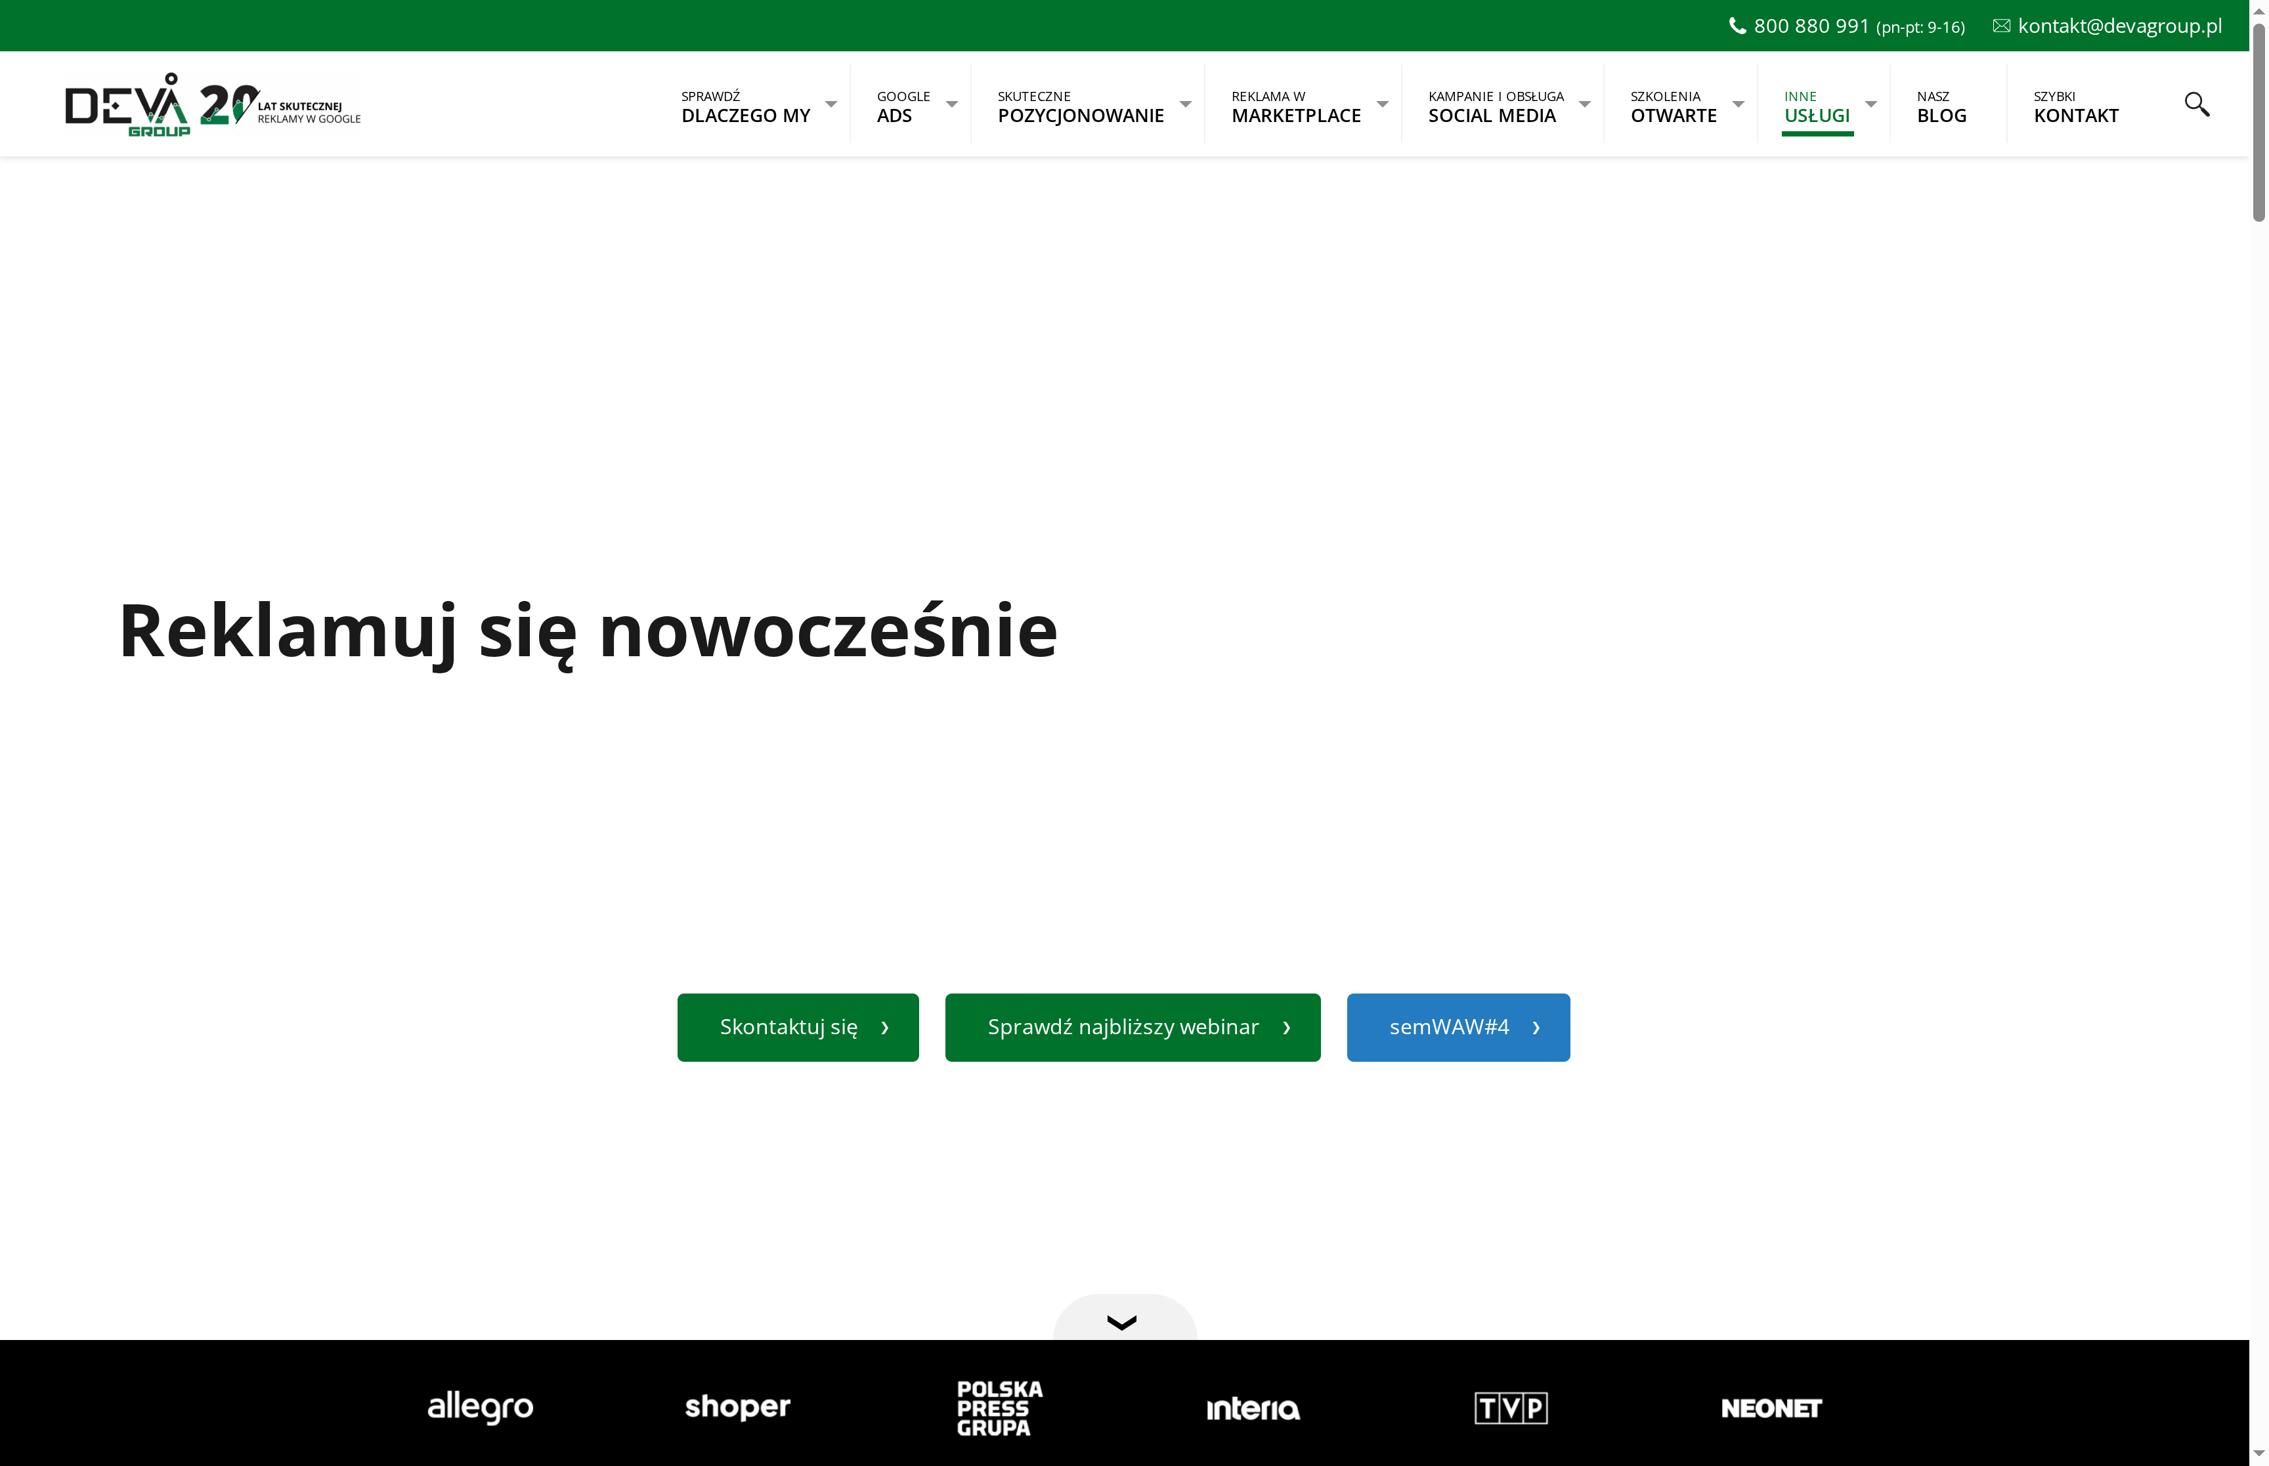Click the Skontaktuj się button

798,1027
